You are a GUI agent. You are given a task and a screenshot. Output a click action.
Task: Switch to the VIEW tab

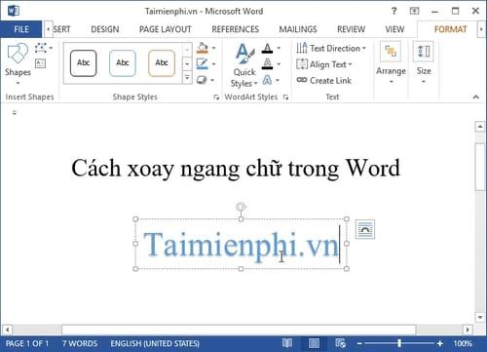[x=394, y=29]
